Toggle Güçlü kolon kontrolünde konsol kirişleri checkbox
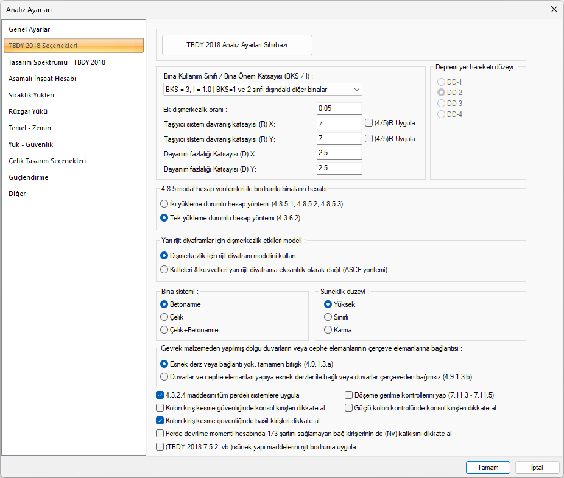 pos(349,408)
